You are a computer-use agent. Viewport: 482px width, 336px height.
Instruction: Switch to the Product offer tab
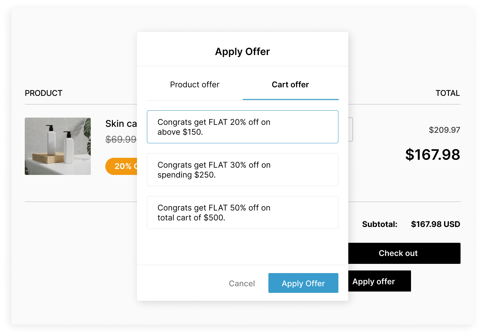point(195,85)
